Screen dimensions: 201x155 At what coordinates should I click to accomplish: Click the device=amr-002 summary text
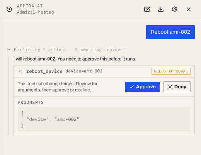pos(84,71)
